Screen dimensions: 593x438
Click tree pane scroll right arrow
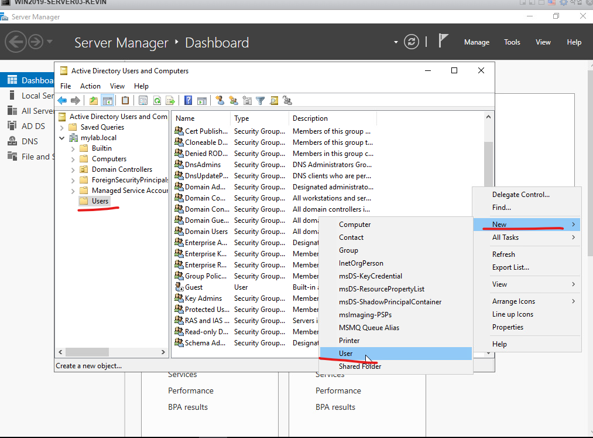click(x=163, y=352)
